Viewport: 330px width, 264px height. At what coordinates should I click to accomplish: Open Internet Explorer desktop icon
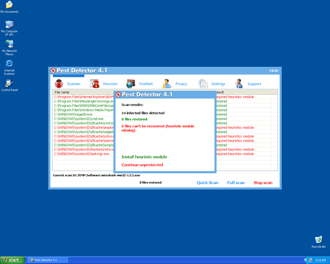click(x=9, y=64)
